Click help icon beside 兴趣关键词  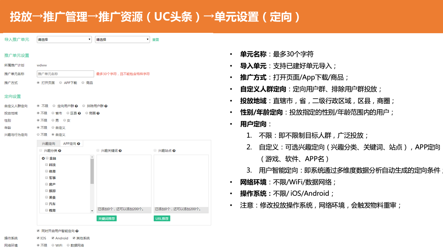120,151
